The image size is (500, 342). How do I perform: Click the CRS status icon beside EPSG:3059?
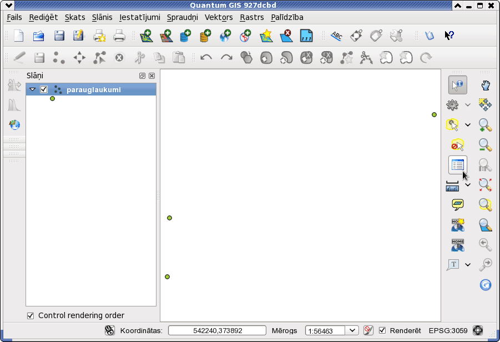pos(478,330)
